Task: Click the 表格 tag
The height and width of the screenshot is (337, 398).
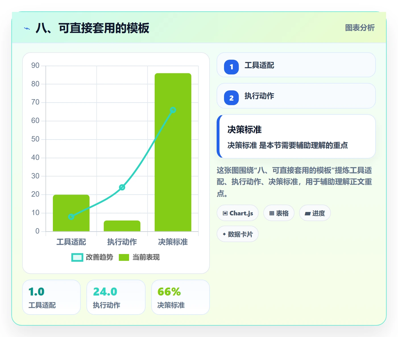Action: pos(279,213)
